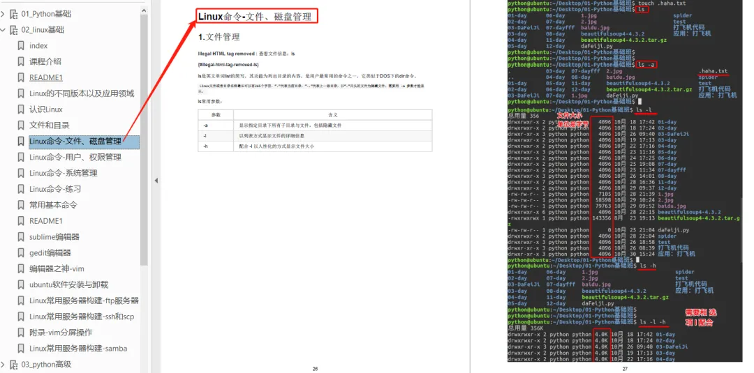
Task: Click bookmark icon beside Linux命令-文件、磁盘管理
Action: point(21,142)
